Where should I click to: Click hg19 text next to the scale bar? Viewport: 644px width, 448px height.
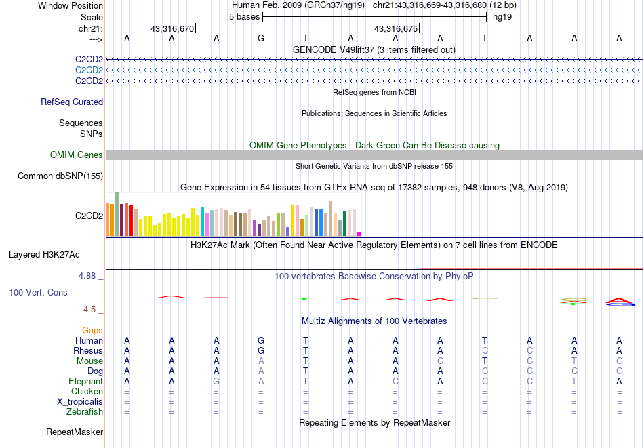[x=502, y=17]
